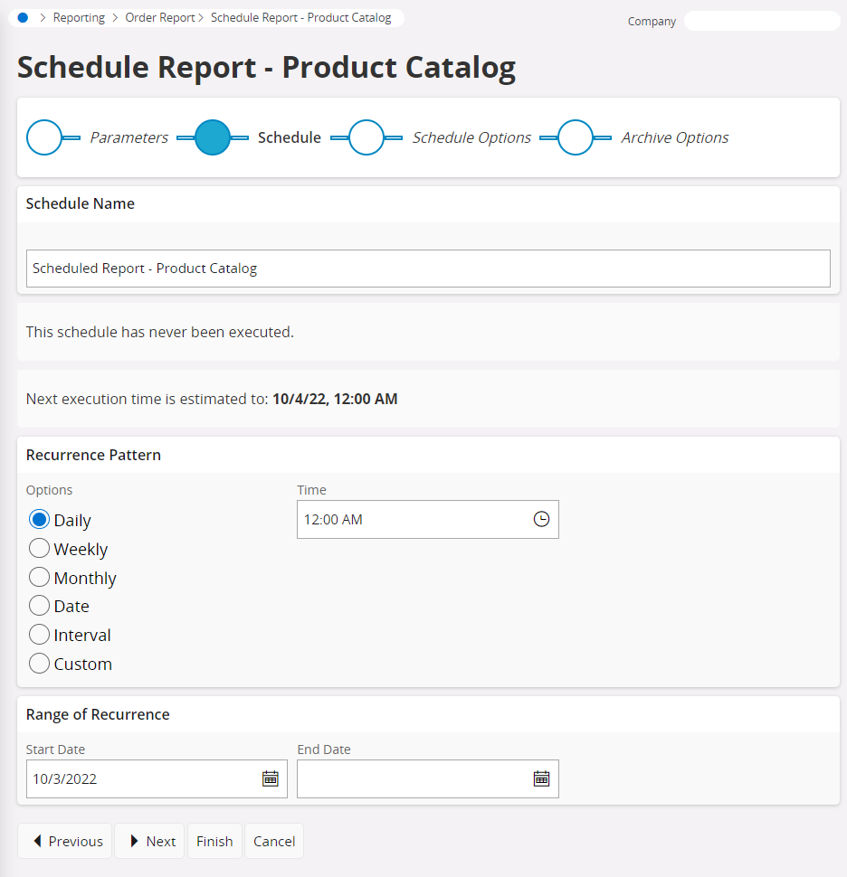Select the Monthly recurrence option
Viewport: 847px width, 877px height.
(x=39, y=577)
